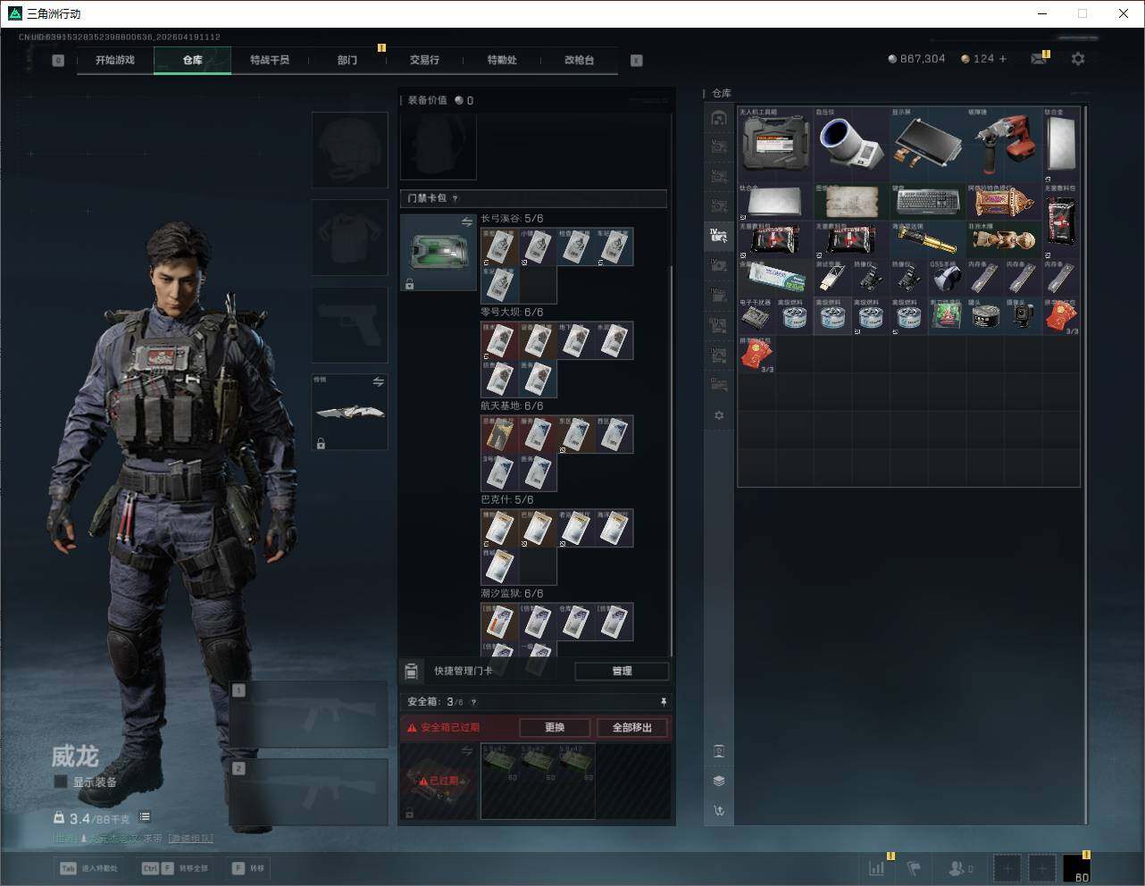Click the 更换 safe box button
This screenshot has width=1145, height=886.
555,727
